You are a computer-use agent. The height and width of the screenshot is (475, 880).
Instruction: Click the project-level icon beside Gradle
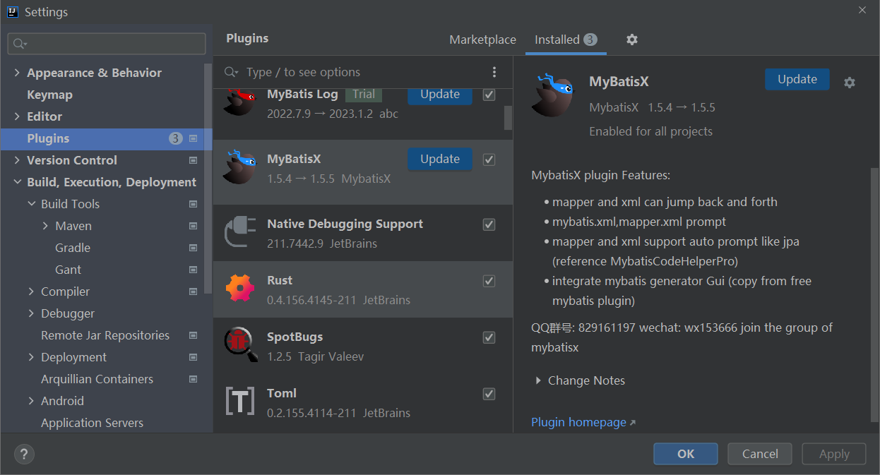(193, 248)
